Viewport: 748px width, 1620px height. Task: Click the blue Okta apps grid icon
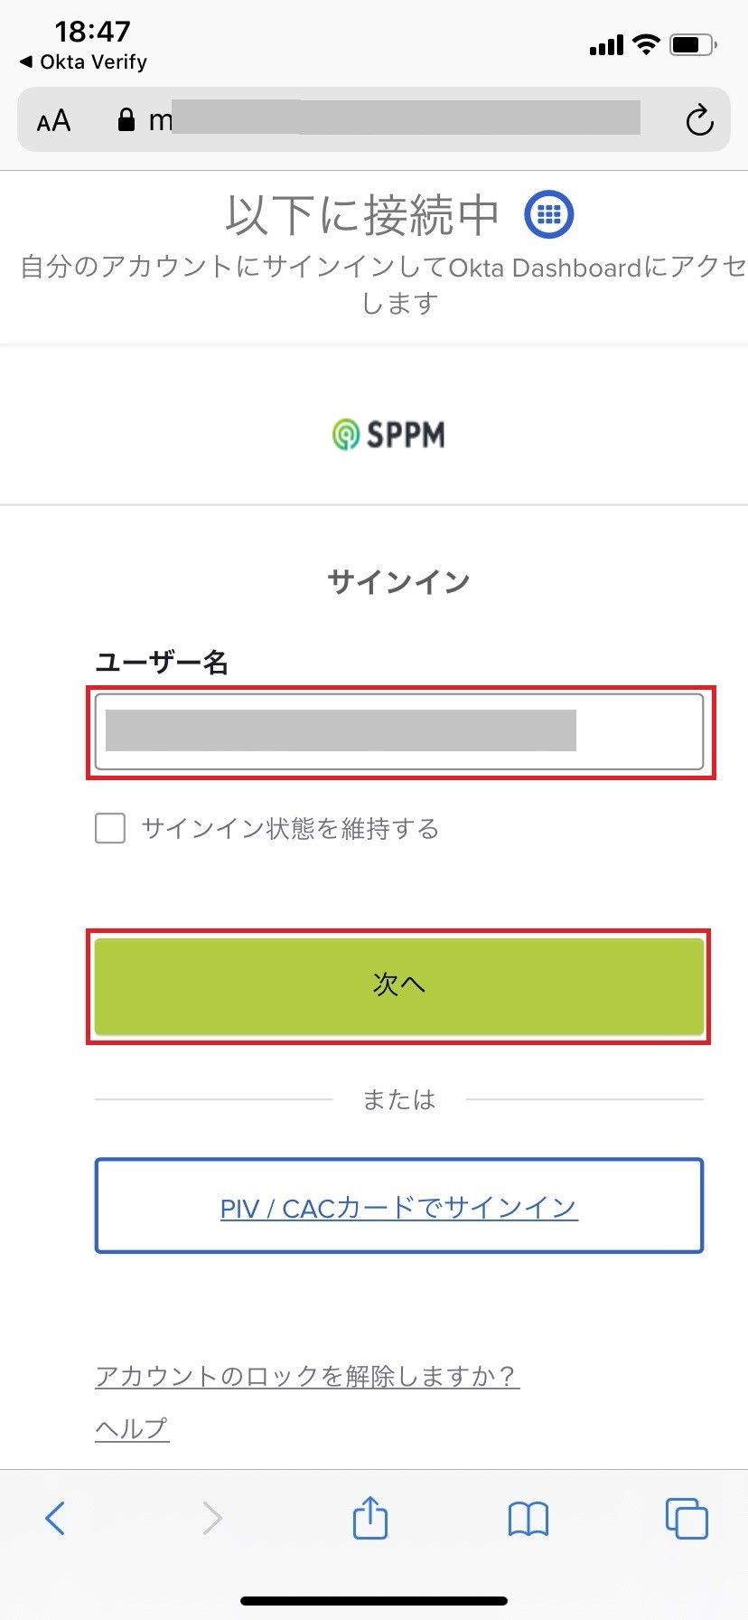coord(549,214)
